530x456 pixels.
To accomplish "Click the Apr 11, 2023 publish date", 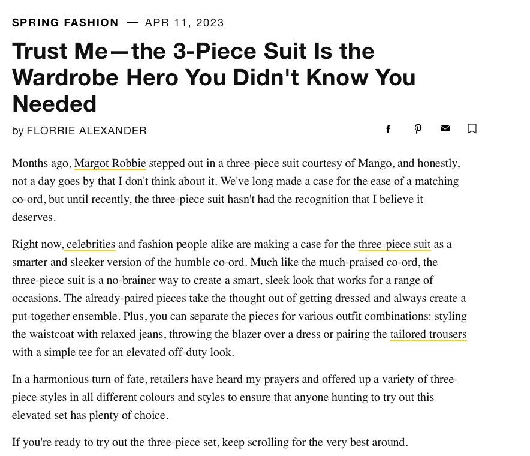I will click(184, 23).
